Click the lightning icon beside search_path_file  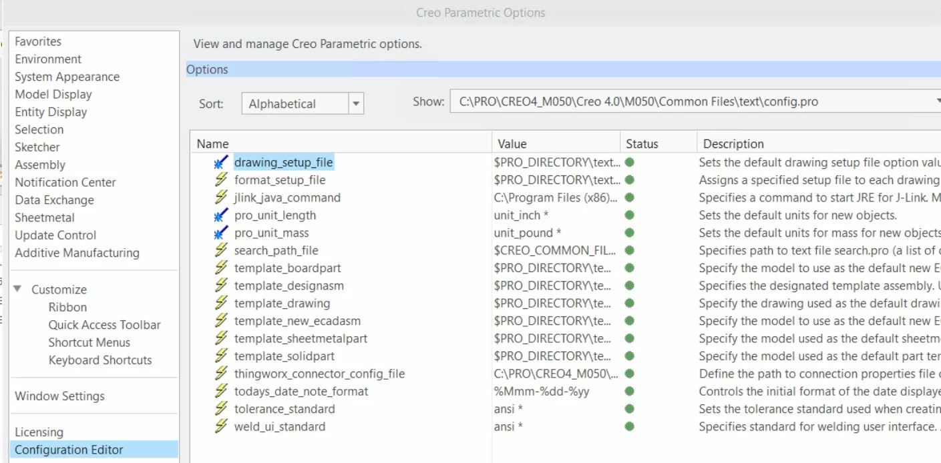pyautogui.click(x=221, y=250)
